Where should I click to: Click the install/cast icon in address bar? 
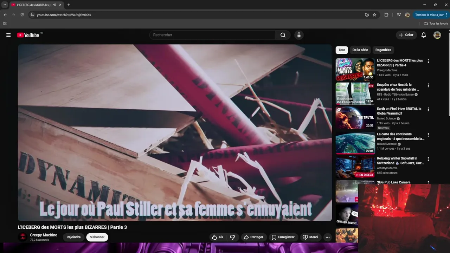click(x=367, y=15)
